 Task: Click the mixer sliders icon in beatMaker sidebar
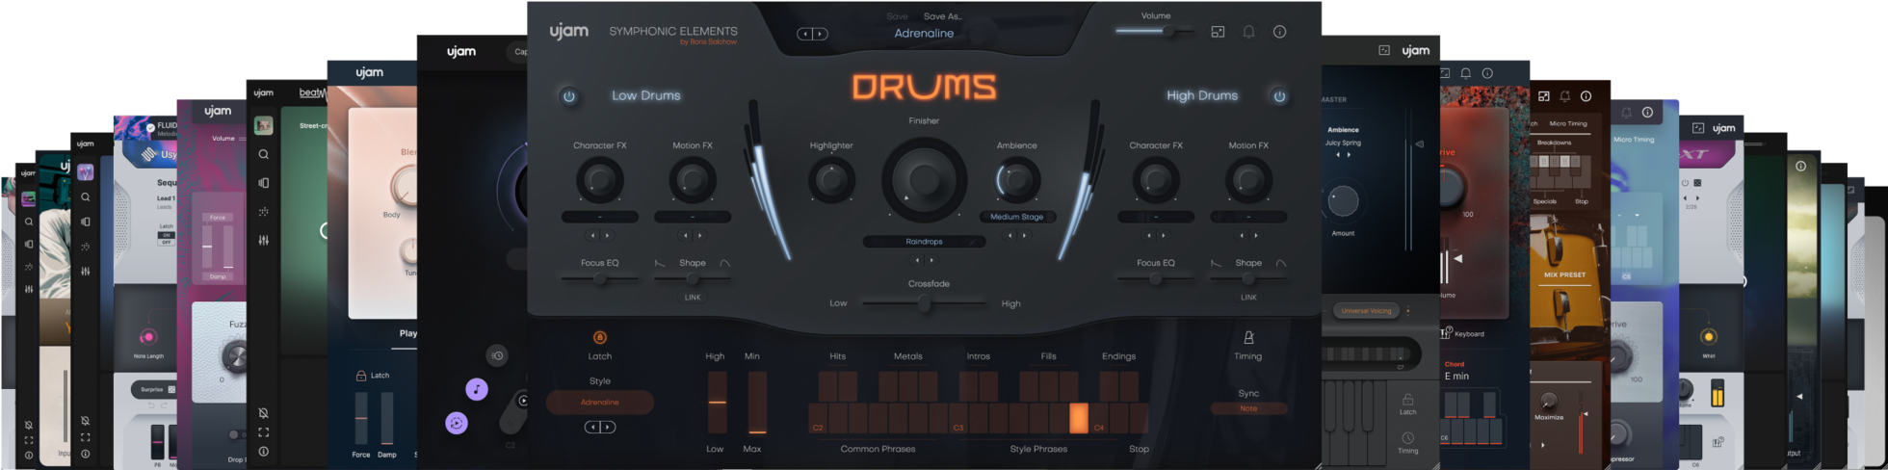263,240
